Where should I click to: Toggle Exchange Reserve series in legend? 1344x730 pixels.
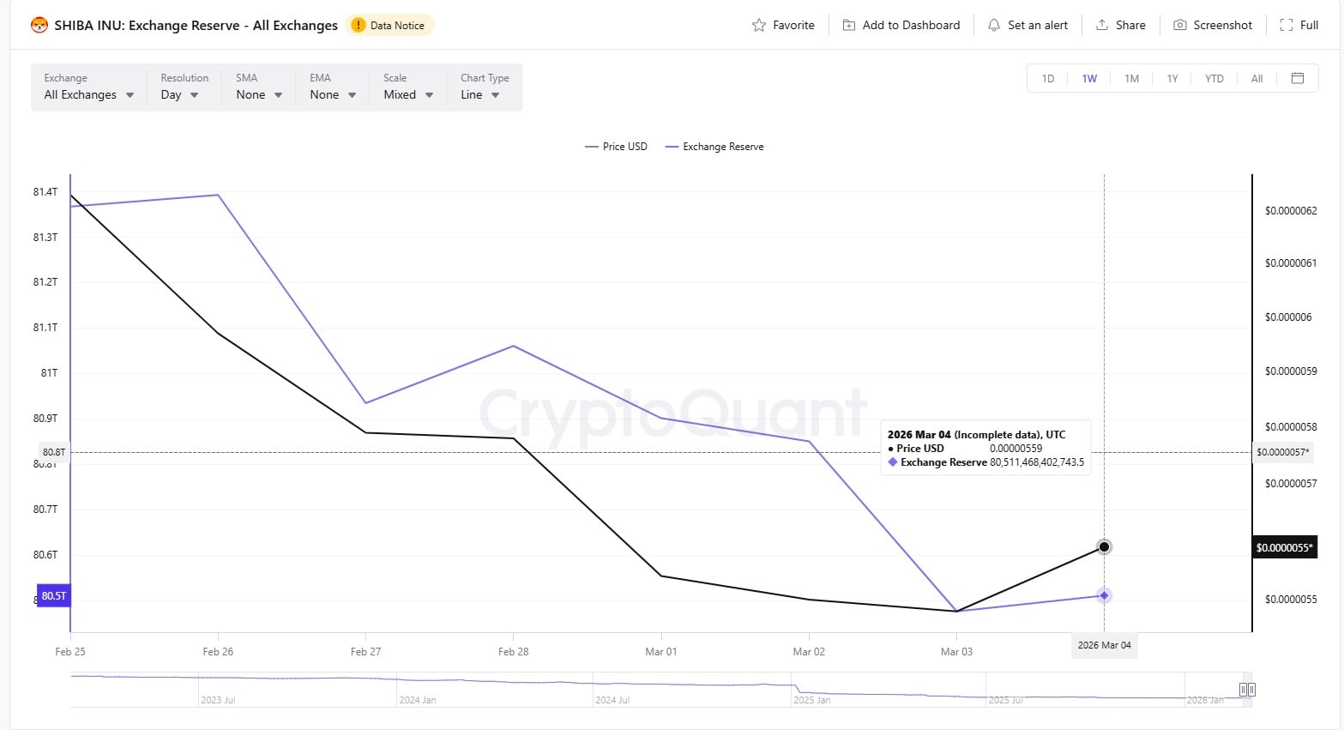pos(714,147)
